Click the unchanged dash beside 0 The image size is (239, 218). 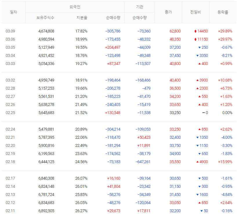click(204, 113)
